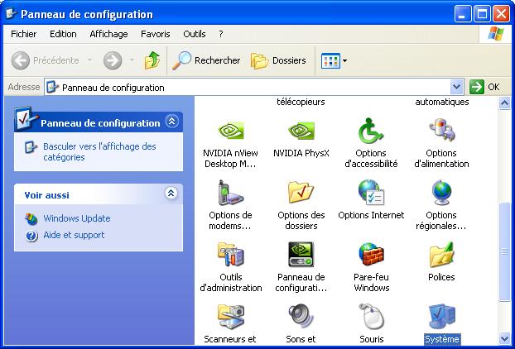Open Options des dossiers icon
Image resolution: width=515 pixels, height=349 pixels.
point(301,192)
